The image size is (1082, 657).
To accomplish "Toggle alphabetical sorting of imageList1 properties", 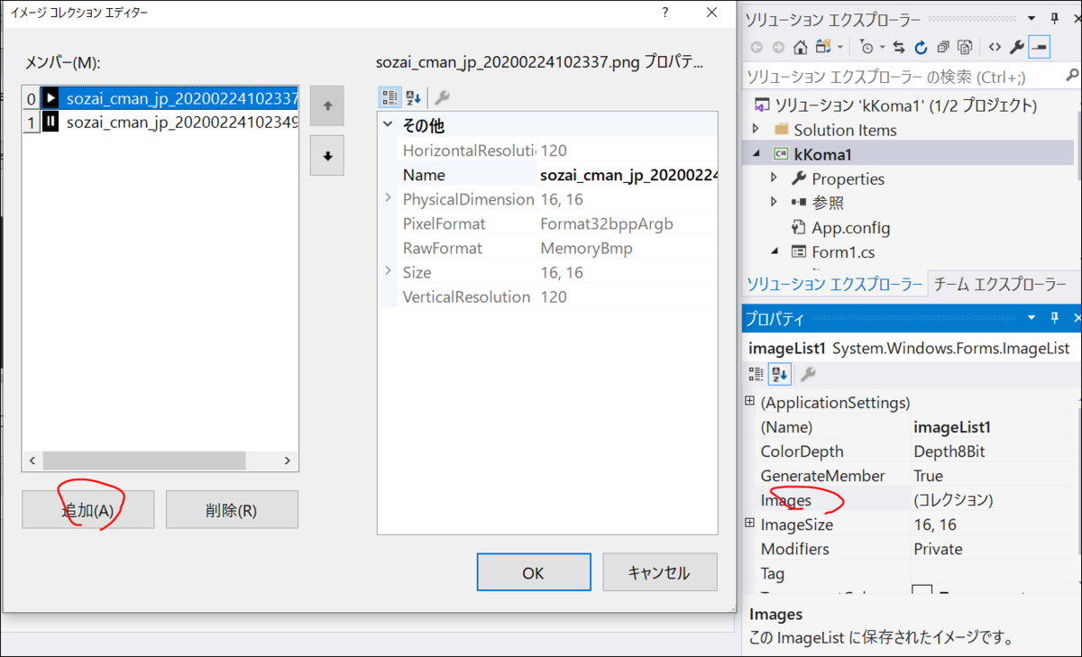I will [777, 374].
